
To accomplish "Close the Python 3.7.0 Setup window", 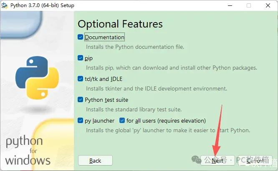I will click(x=268, y=5).
